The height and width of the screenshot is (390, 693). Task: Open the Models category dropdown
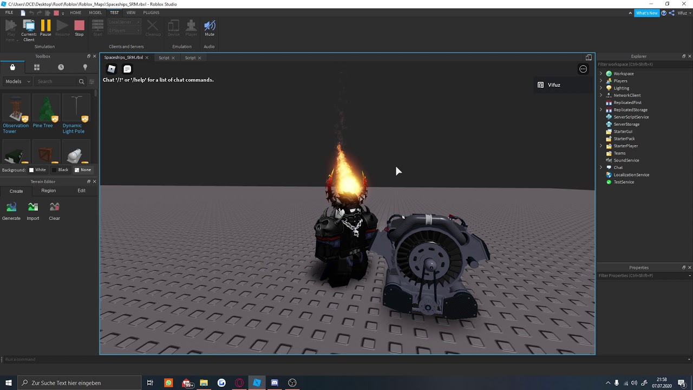[x=18, y=81]
